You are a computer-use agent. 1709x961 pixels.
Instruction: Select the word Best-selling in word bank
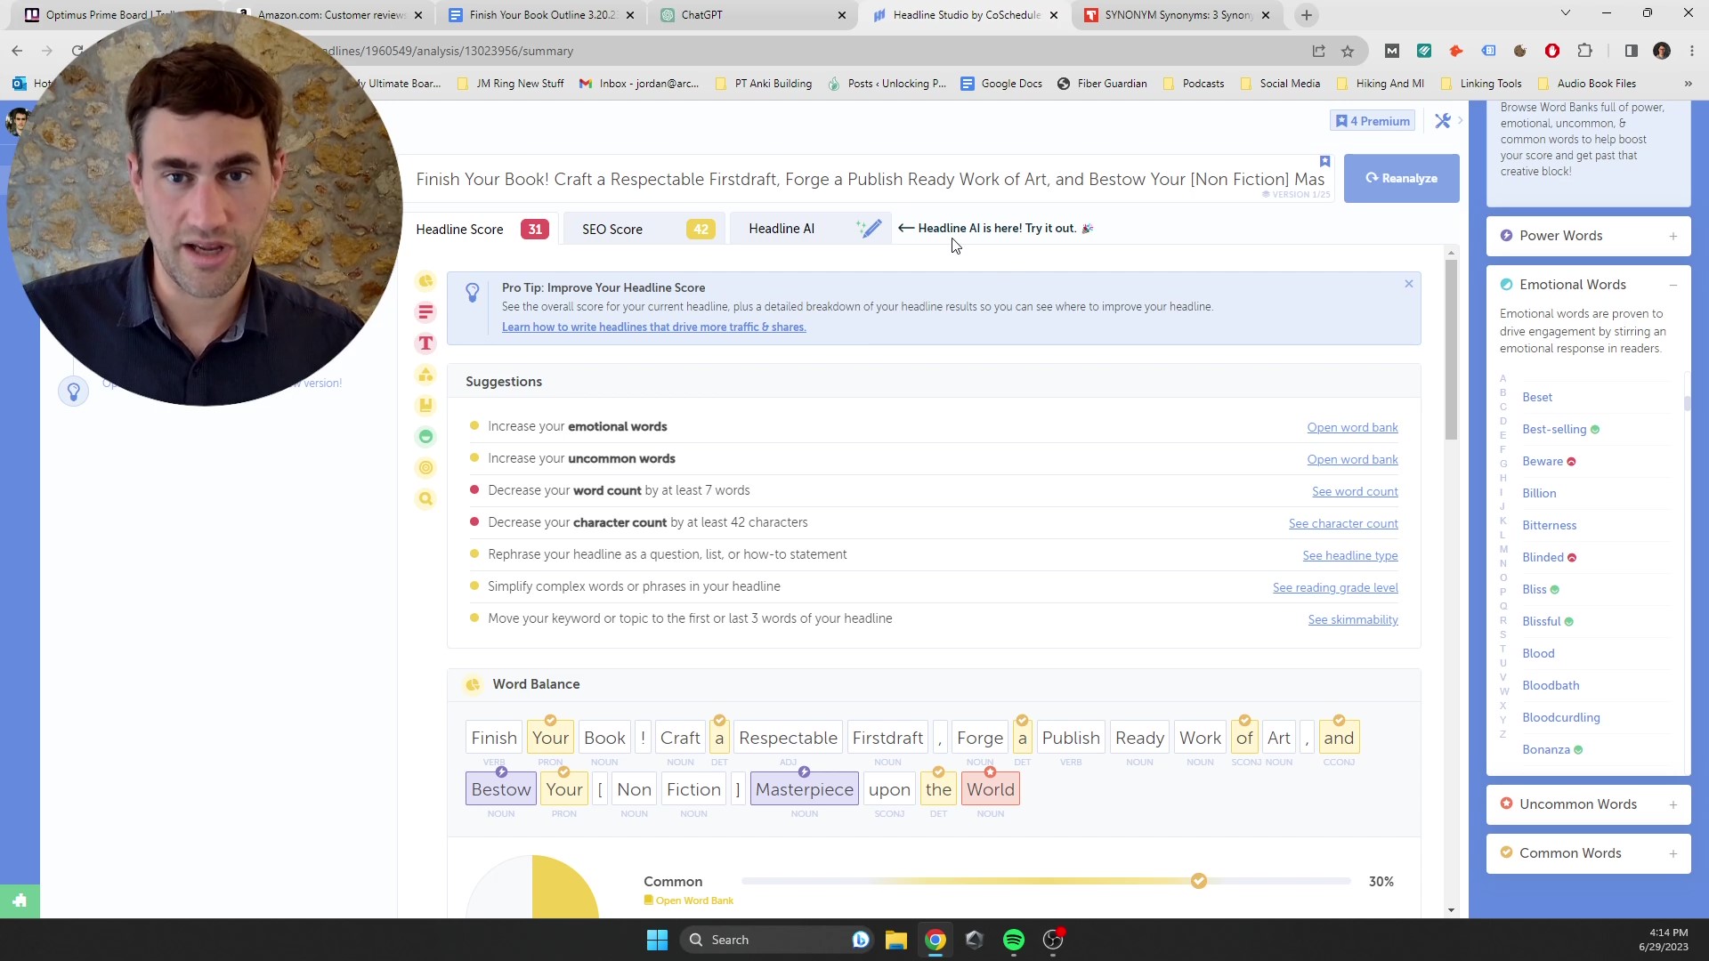pos(1554,430)
